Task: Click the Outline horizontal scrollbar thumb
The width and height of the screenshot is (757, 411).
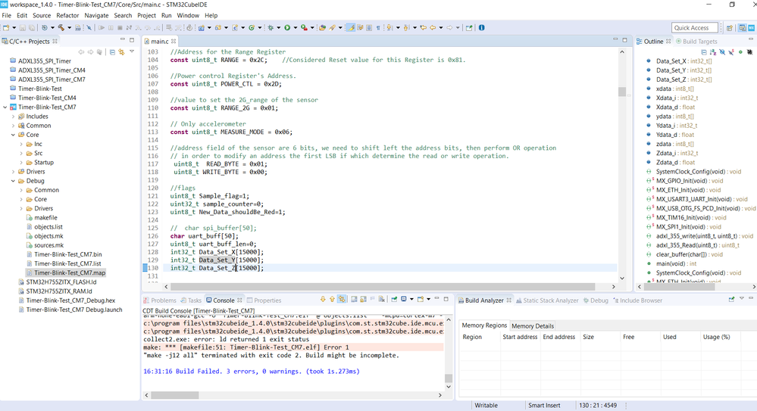Action: [x=679, y=287]
